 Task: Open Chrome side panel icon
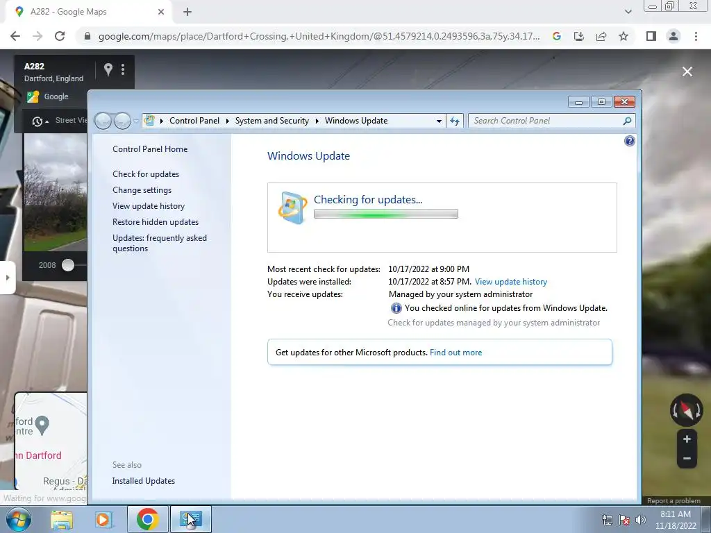point(651,36)
